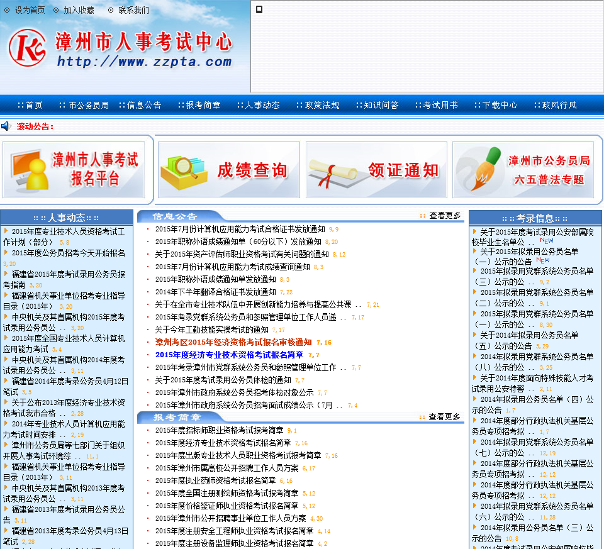This screenshot has height=549, width=604.
Task: Open 2015年度执业药师资格考试报名简章
Action: 215,480
